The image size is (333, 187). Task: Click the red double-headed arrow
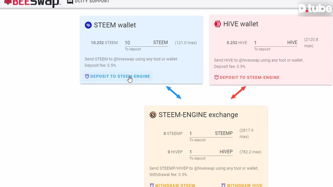tap(238, 92)
